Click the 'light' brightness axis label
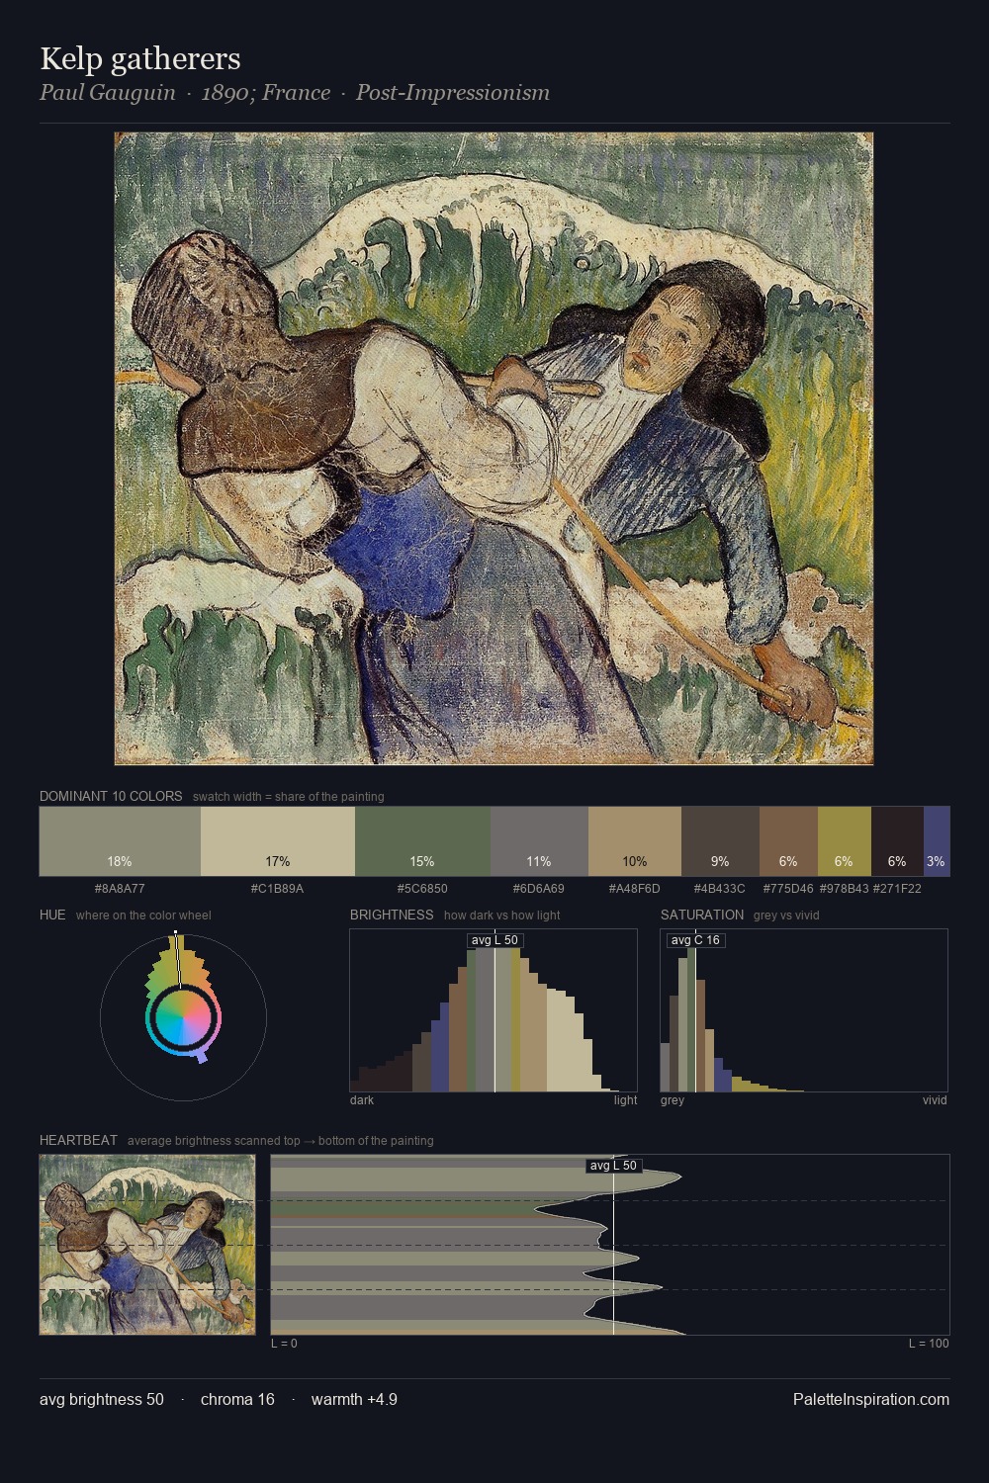989x1483 pixels. (x=626, y=1100)
